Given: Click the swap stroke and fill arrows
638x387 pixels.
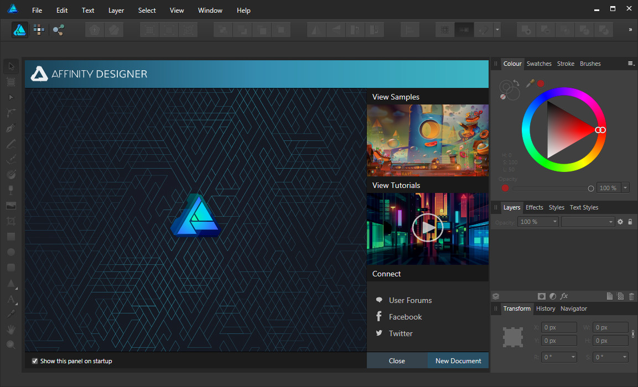Looking at the screenshot, I should 516,83.
